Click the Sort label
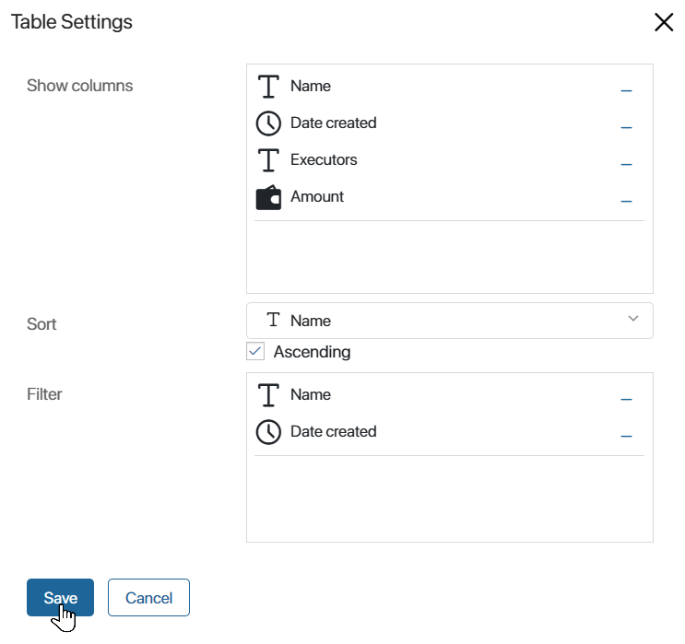Image resolution: width=685 pixels, height=644 pixels. coord(41,324)
